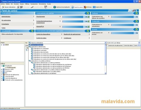
Task: Click green check on Ordenadores con alertas header
Action: point(88,13)
